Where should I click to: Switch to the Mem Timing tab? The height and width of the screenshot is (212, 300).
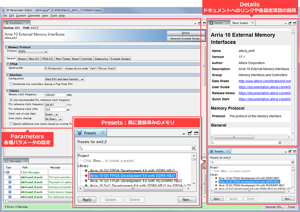(62, 59)
